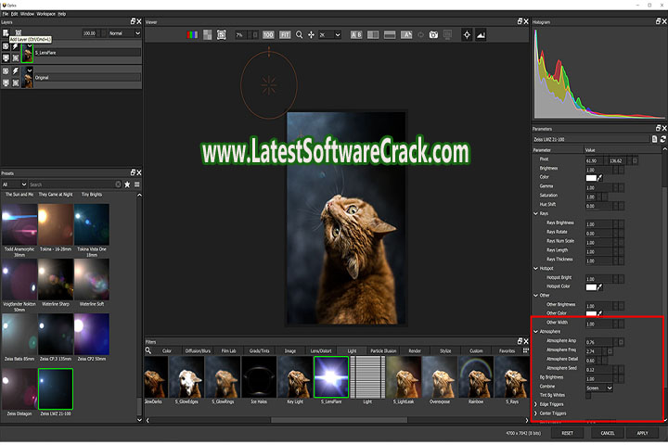This screenshot has width=668, height=445.
Task: Enable the Tint Bg Whites checkbox
Action: [589, 396]
